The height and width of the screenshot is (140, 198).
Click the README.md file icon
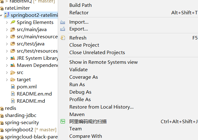click(13, 101)
